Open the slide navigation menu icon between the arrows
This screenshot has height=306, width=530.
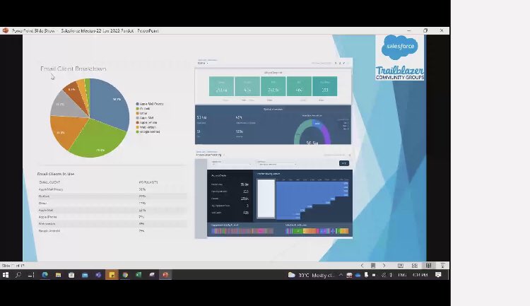point(373,266)
